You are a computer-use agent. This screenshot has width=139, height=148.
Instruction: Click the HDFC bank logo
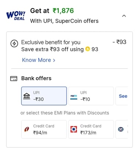(x=74, y=129)
